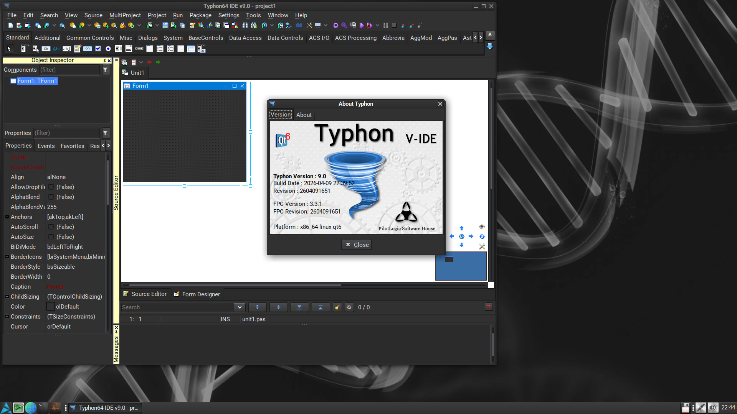Screen dimensions: 737x414
Task: Open the Search field dropdown arrow
Action: pyautogui.click(x=239, y=307)
